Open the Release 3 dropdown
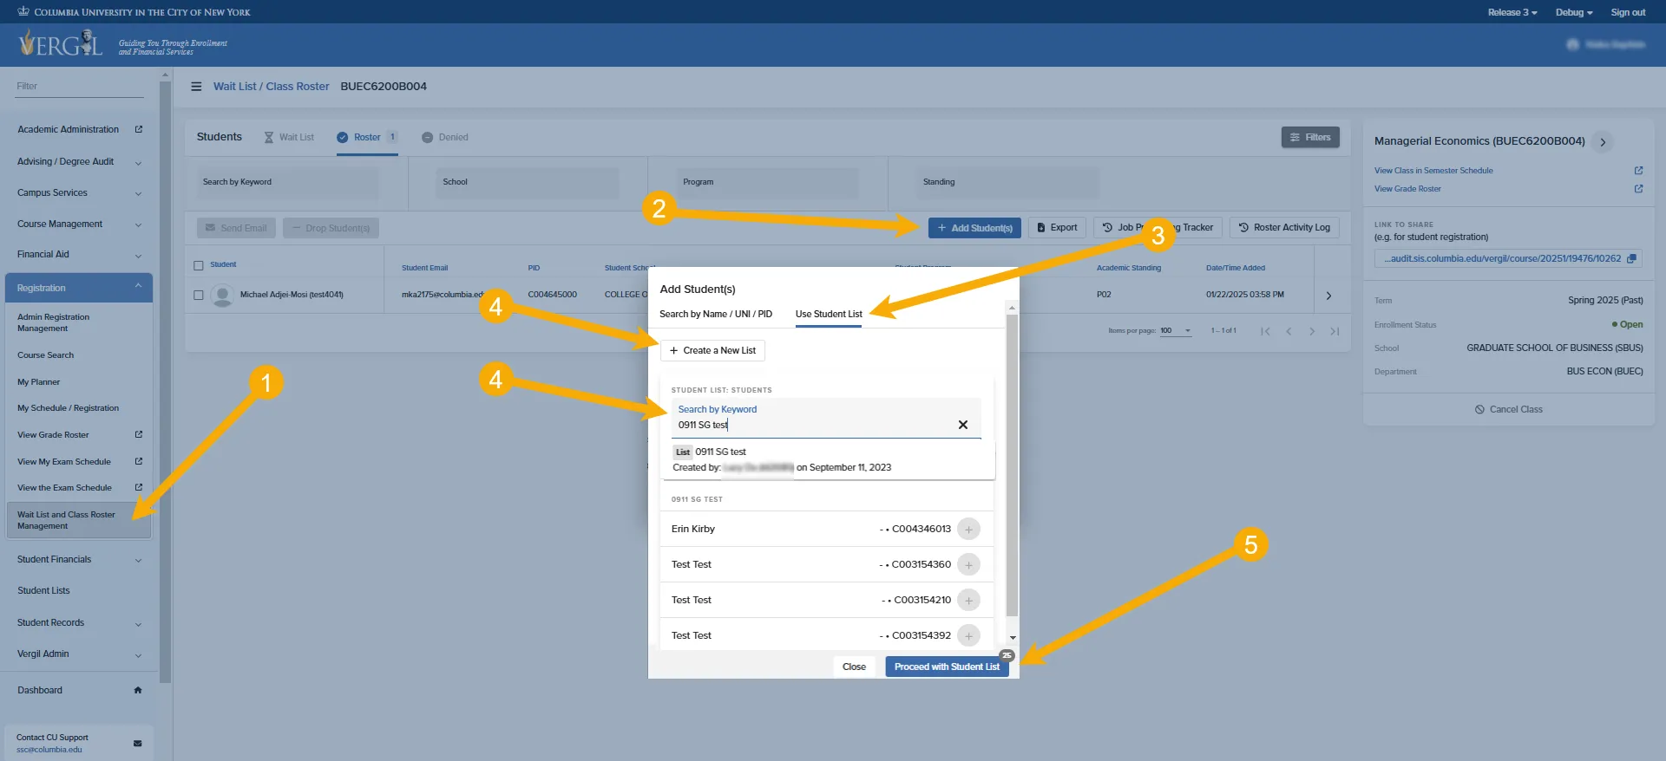The height and width of the screenshot is (761, 1666). [1512, 12]
